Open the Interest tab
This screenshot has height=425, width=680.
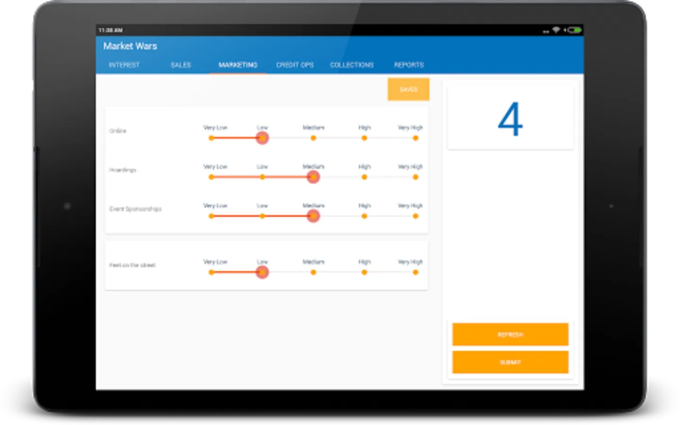[x=124, y=65]
